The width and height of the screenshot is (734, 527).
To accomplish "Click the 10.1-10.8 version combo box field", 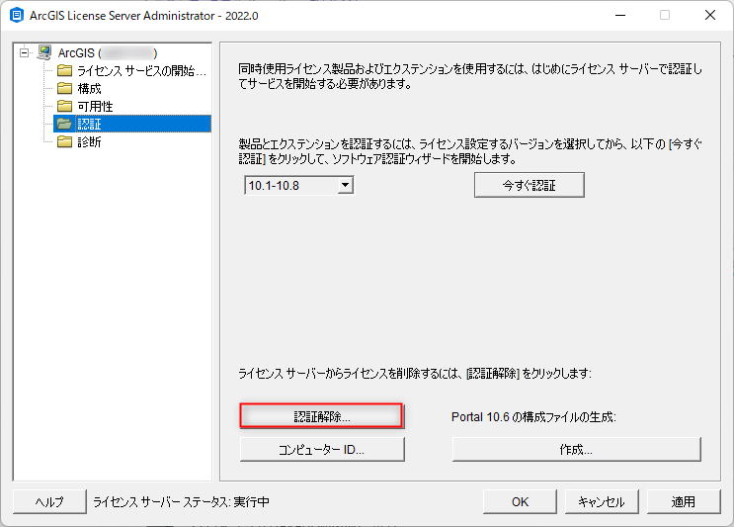I will click(x=298, y=186).
